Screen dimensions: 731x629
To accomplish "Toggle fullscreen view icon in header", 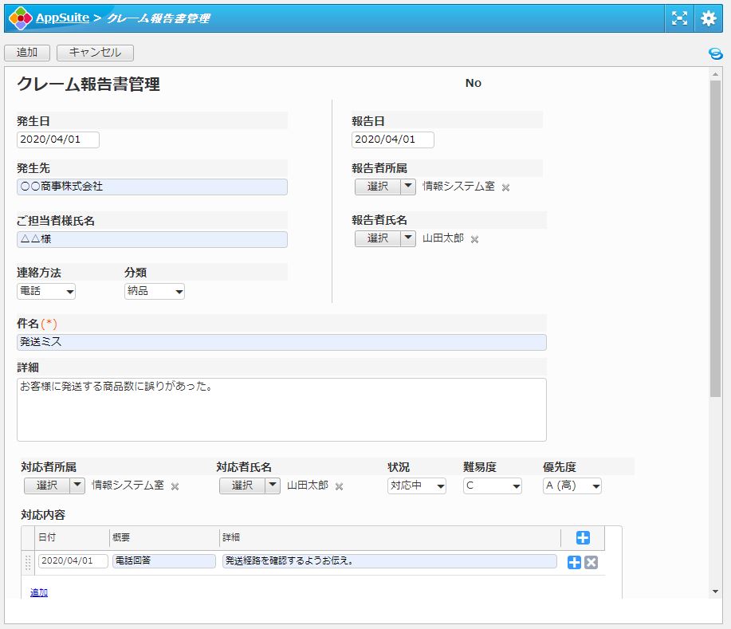I will coord(679,18).
